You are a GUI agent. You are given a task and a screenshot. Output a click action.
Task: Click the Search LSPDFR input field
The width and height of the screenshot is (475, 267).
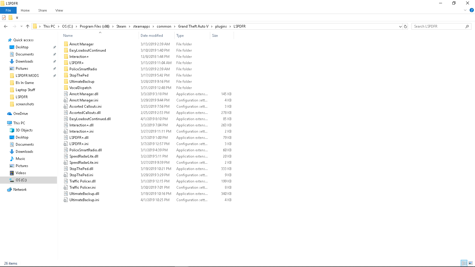tap(439, 26)
